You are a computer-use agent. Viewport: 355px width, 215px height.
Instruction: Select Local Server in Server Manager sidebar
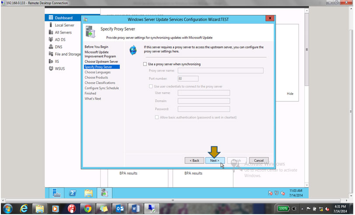(64, 25)
